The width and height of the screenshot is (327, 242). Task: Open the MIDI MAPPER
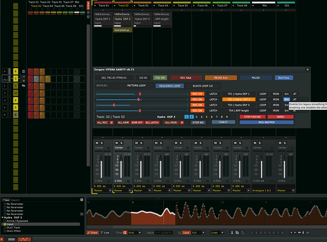coord(267,122)
